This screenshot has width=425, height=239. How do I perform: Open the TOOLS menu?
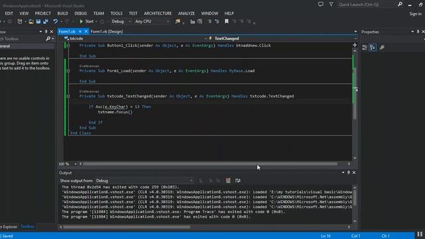(x=116, y=13)
